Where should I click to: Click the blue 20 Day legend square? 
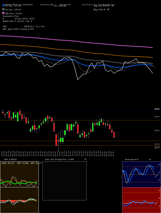pyautogui.click(x=3, y=5)
